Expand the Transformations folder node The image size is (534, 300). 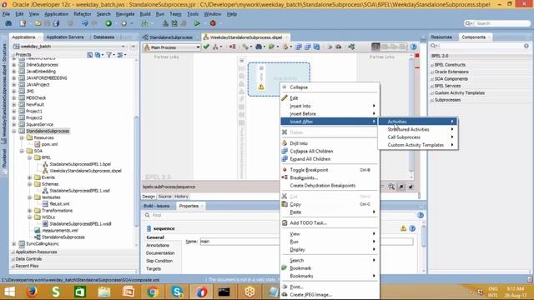point(29,211)
